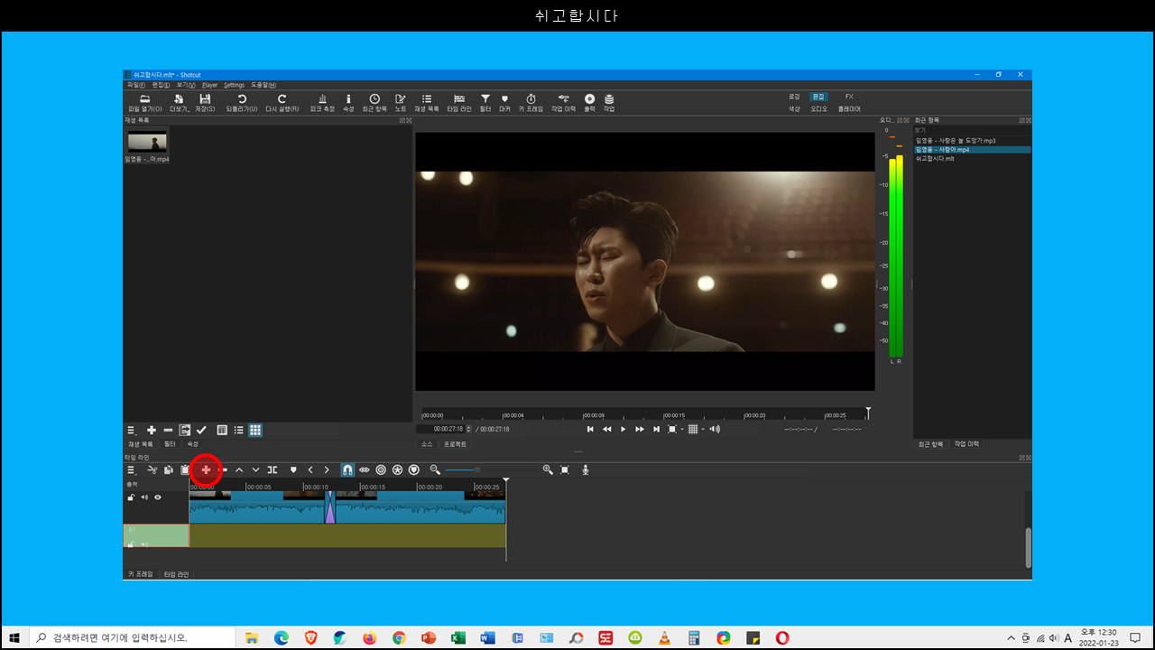Click the Save (저장) floppy icon

click(205, 98)
